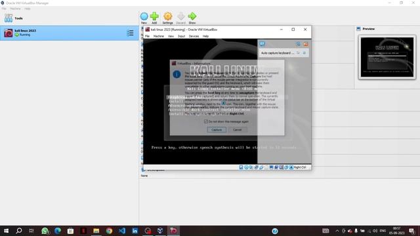Select the kali linux 2023 running machine

pyautogui.click(x=70, y=33)
